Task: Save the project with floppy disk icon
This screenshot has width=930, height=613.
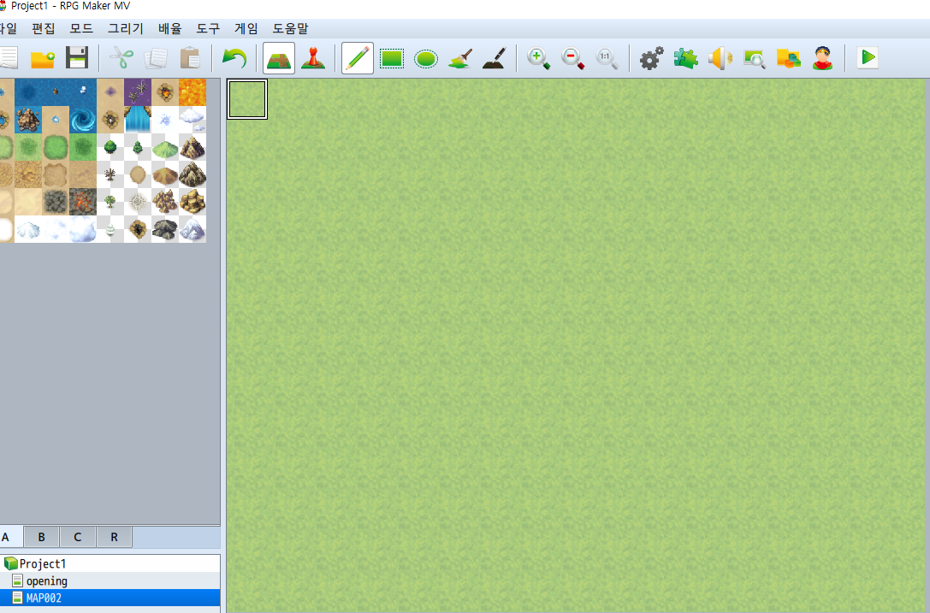Action: (77, 58)
